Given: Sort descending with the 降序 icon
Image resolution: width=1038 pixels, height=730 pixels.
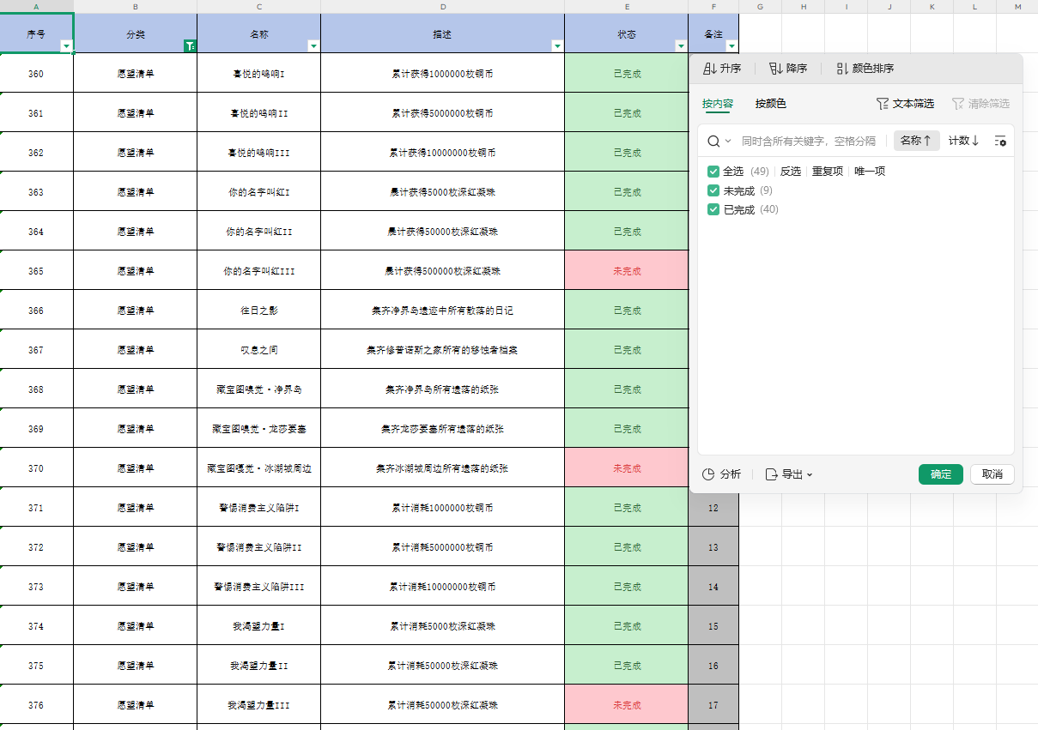Looking at the screenshot, I should click(776, 69).
